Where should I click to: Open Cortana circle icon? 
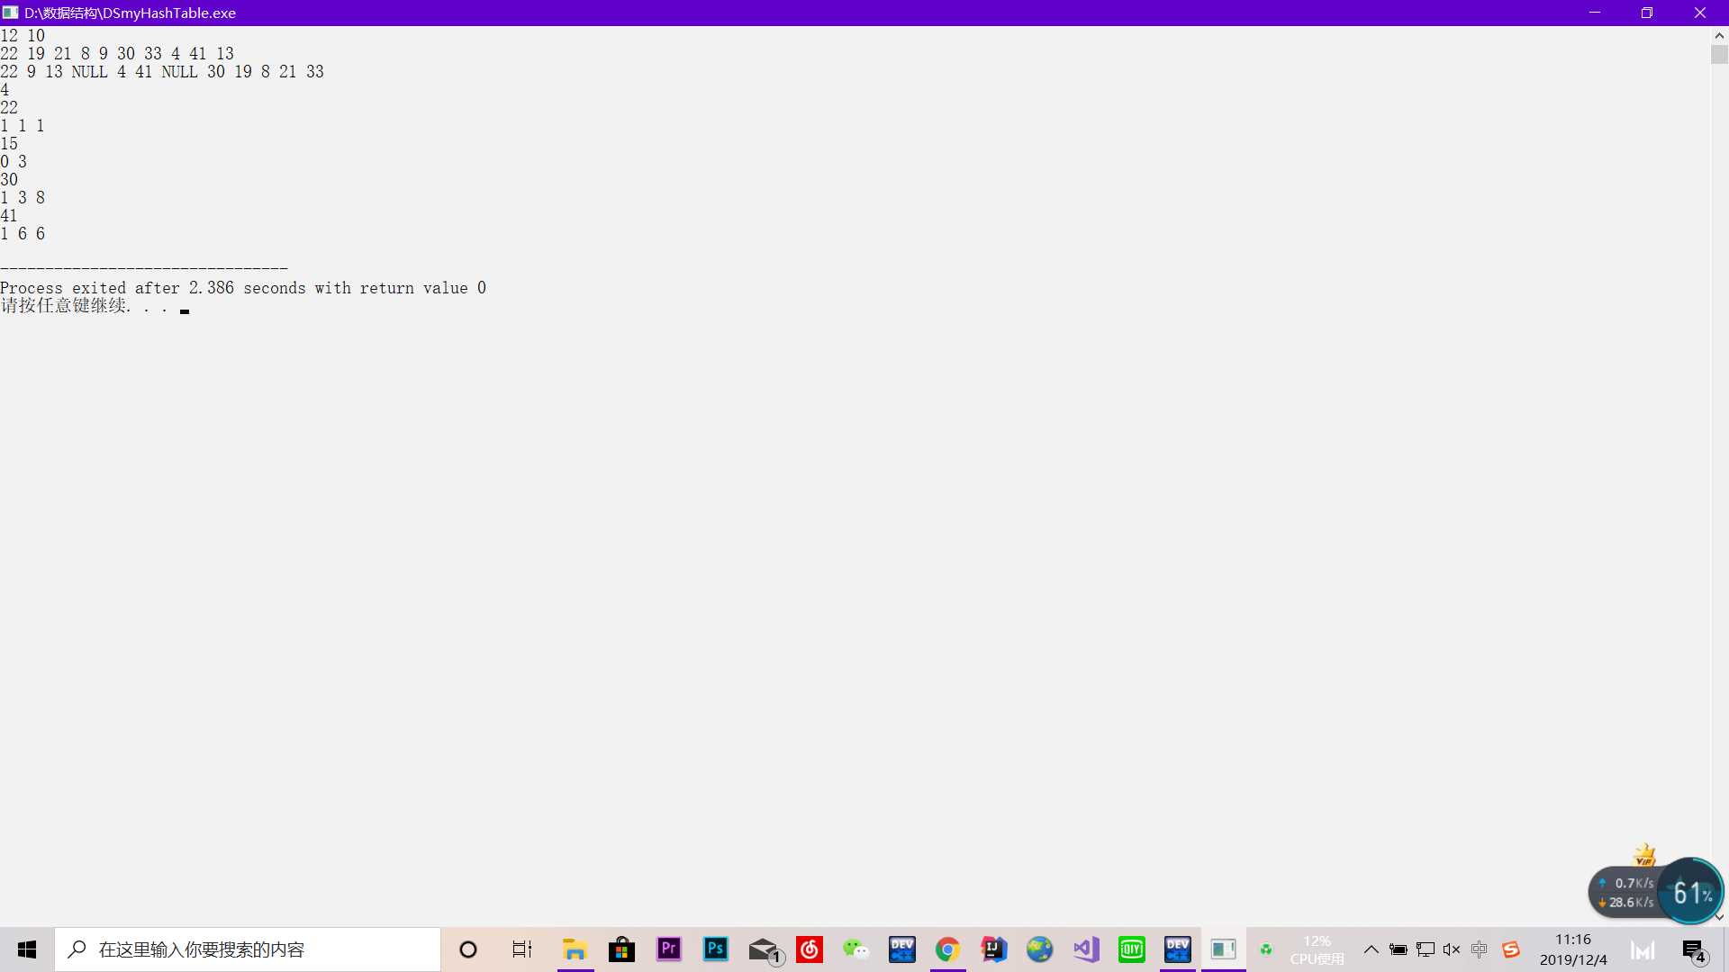[x=468, y=949]
